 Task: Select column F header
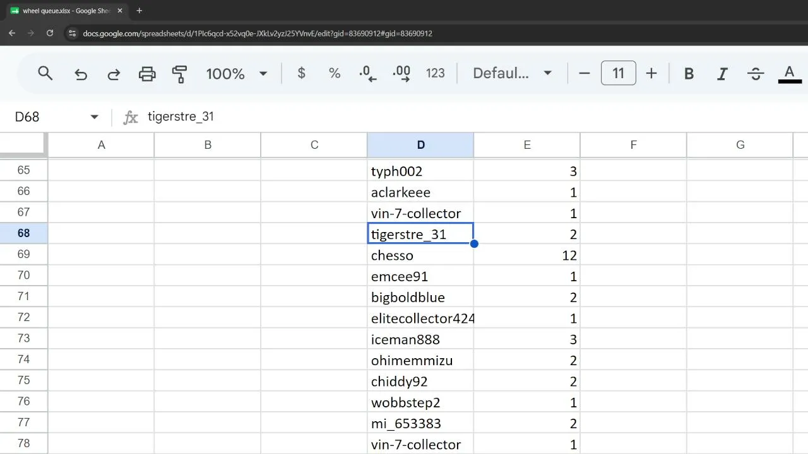(633, 145)
